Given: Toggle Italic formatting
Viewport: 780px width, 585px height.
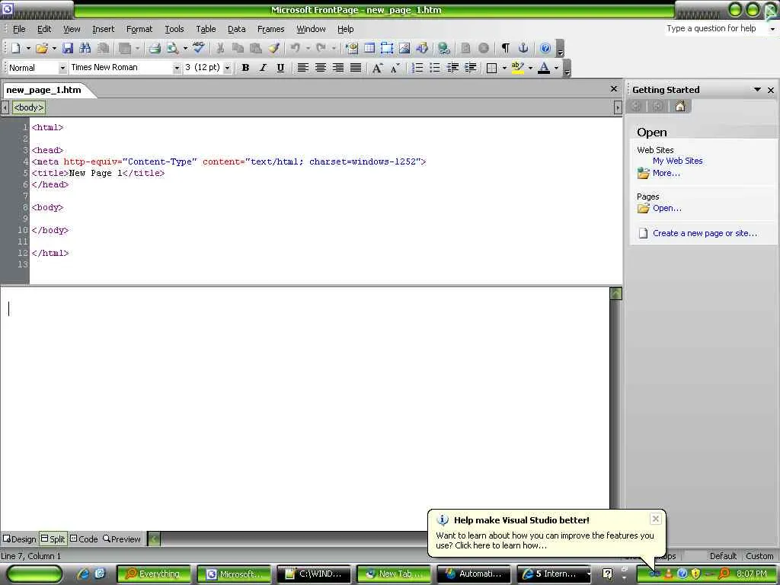Looking at the screenshot, I should (x=263, y=68).
